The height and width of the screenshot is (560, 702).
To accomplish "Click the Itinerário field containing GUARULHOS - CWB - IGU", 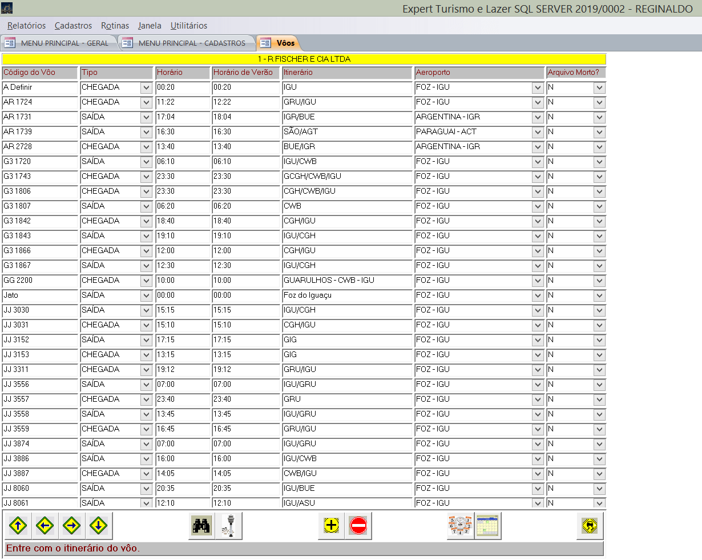I will coord(346,281).
